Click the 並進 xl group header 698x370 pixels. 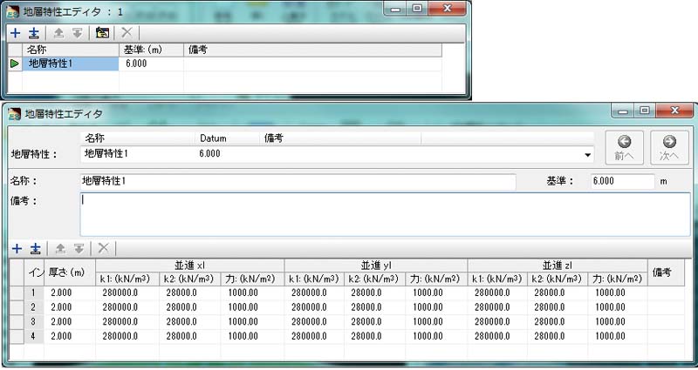pyautogui.click(x=190, y=266)
